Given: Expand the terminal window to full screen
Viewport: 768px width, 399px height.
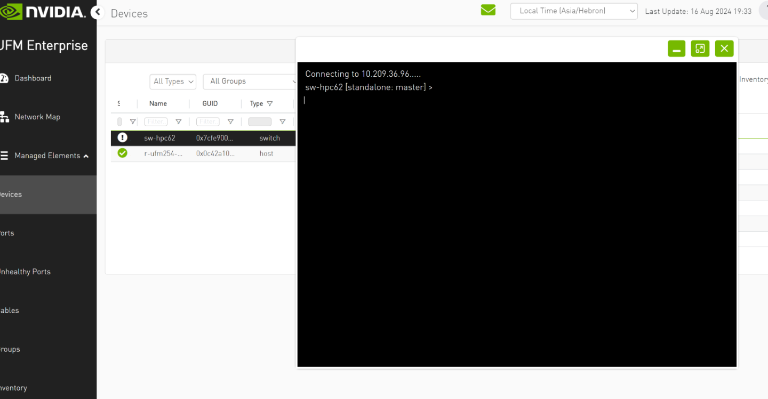Looking at the screenshot, I should click(x=700, y=48).
